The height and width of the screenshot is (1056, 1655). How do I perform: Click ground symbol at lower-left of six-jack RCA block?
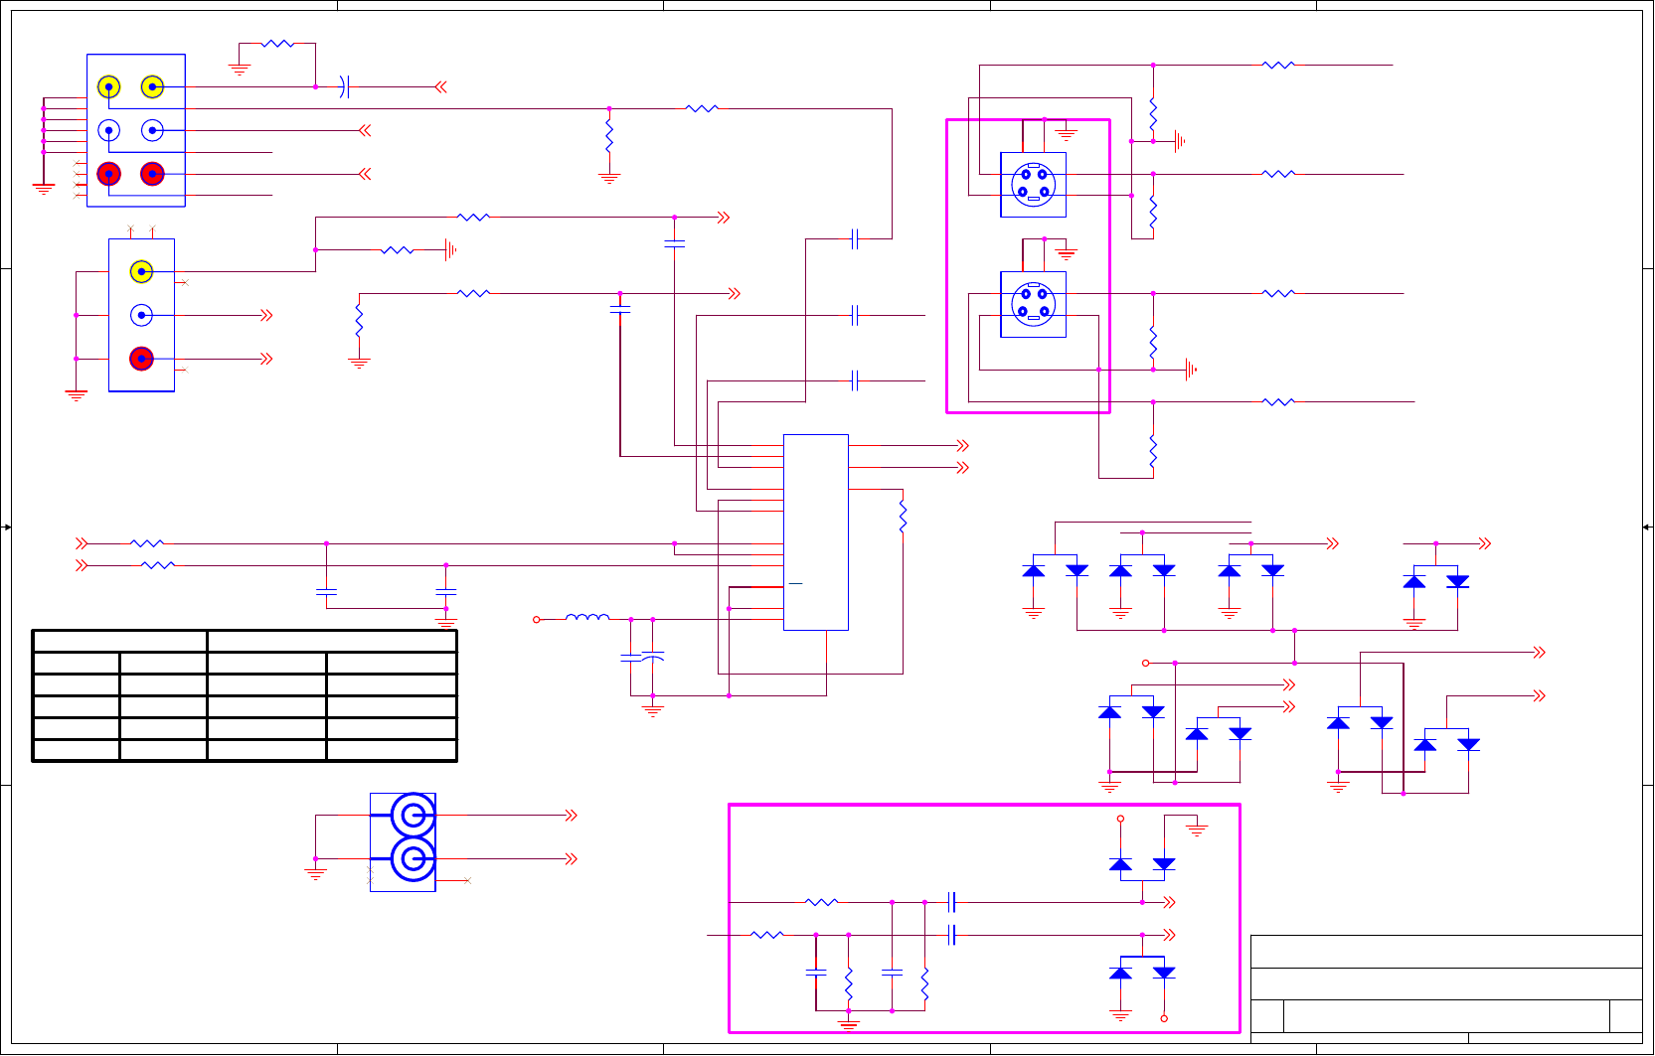[44, 188]
